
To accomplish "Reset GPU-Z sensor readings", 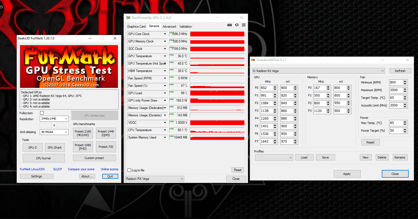I will (x=238, y=170).
